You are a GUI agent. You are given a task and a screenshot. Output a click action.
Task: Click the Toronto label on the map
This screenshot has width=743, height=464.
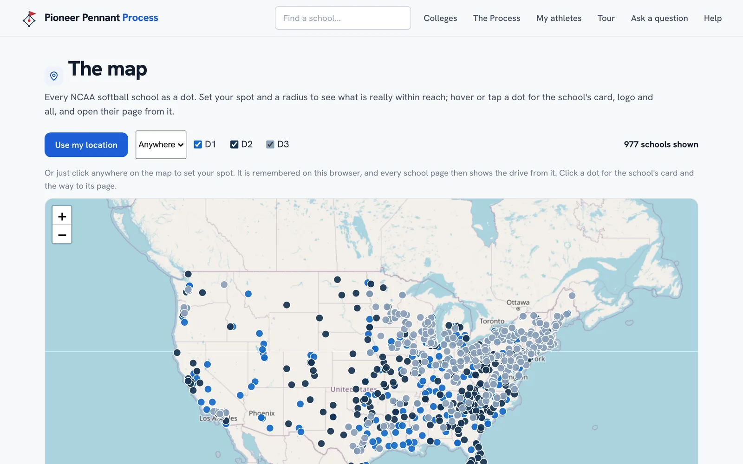click(x=492, y=321)
